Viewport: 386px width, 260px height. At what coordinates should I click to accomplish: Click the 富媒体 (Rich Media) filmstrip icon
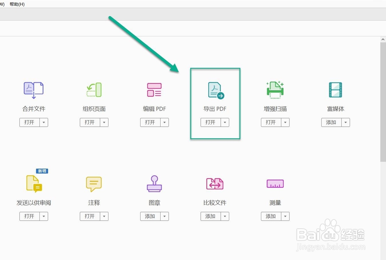click(335, 90)
